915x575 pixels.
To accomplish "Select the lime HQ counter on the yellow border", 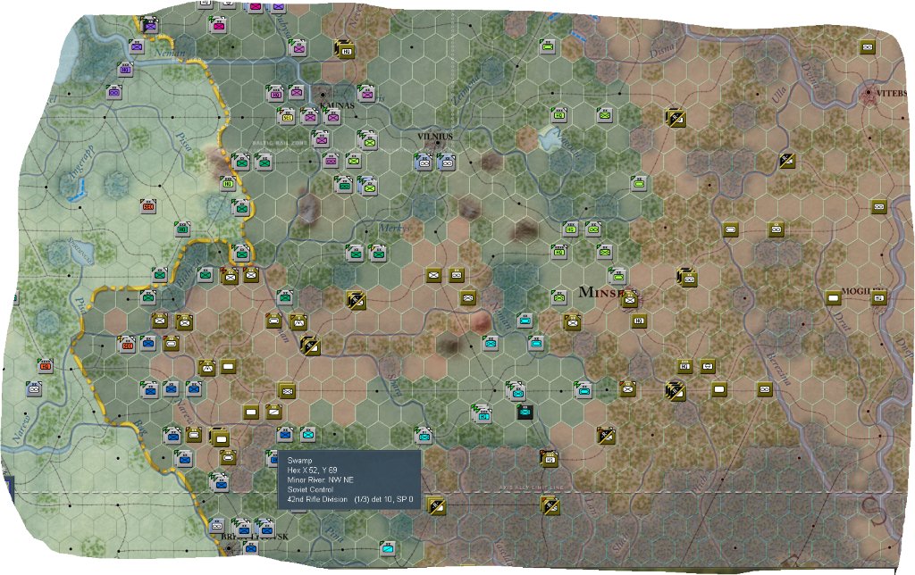I will click(228, 184).
